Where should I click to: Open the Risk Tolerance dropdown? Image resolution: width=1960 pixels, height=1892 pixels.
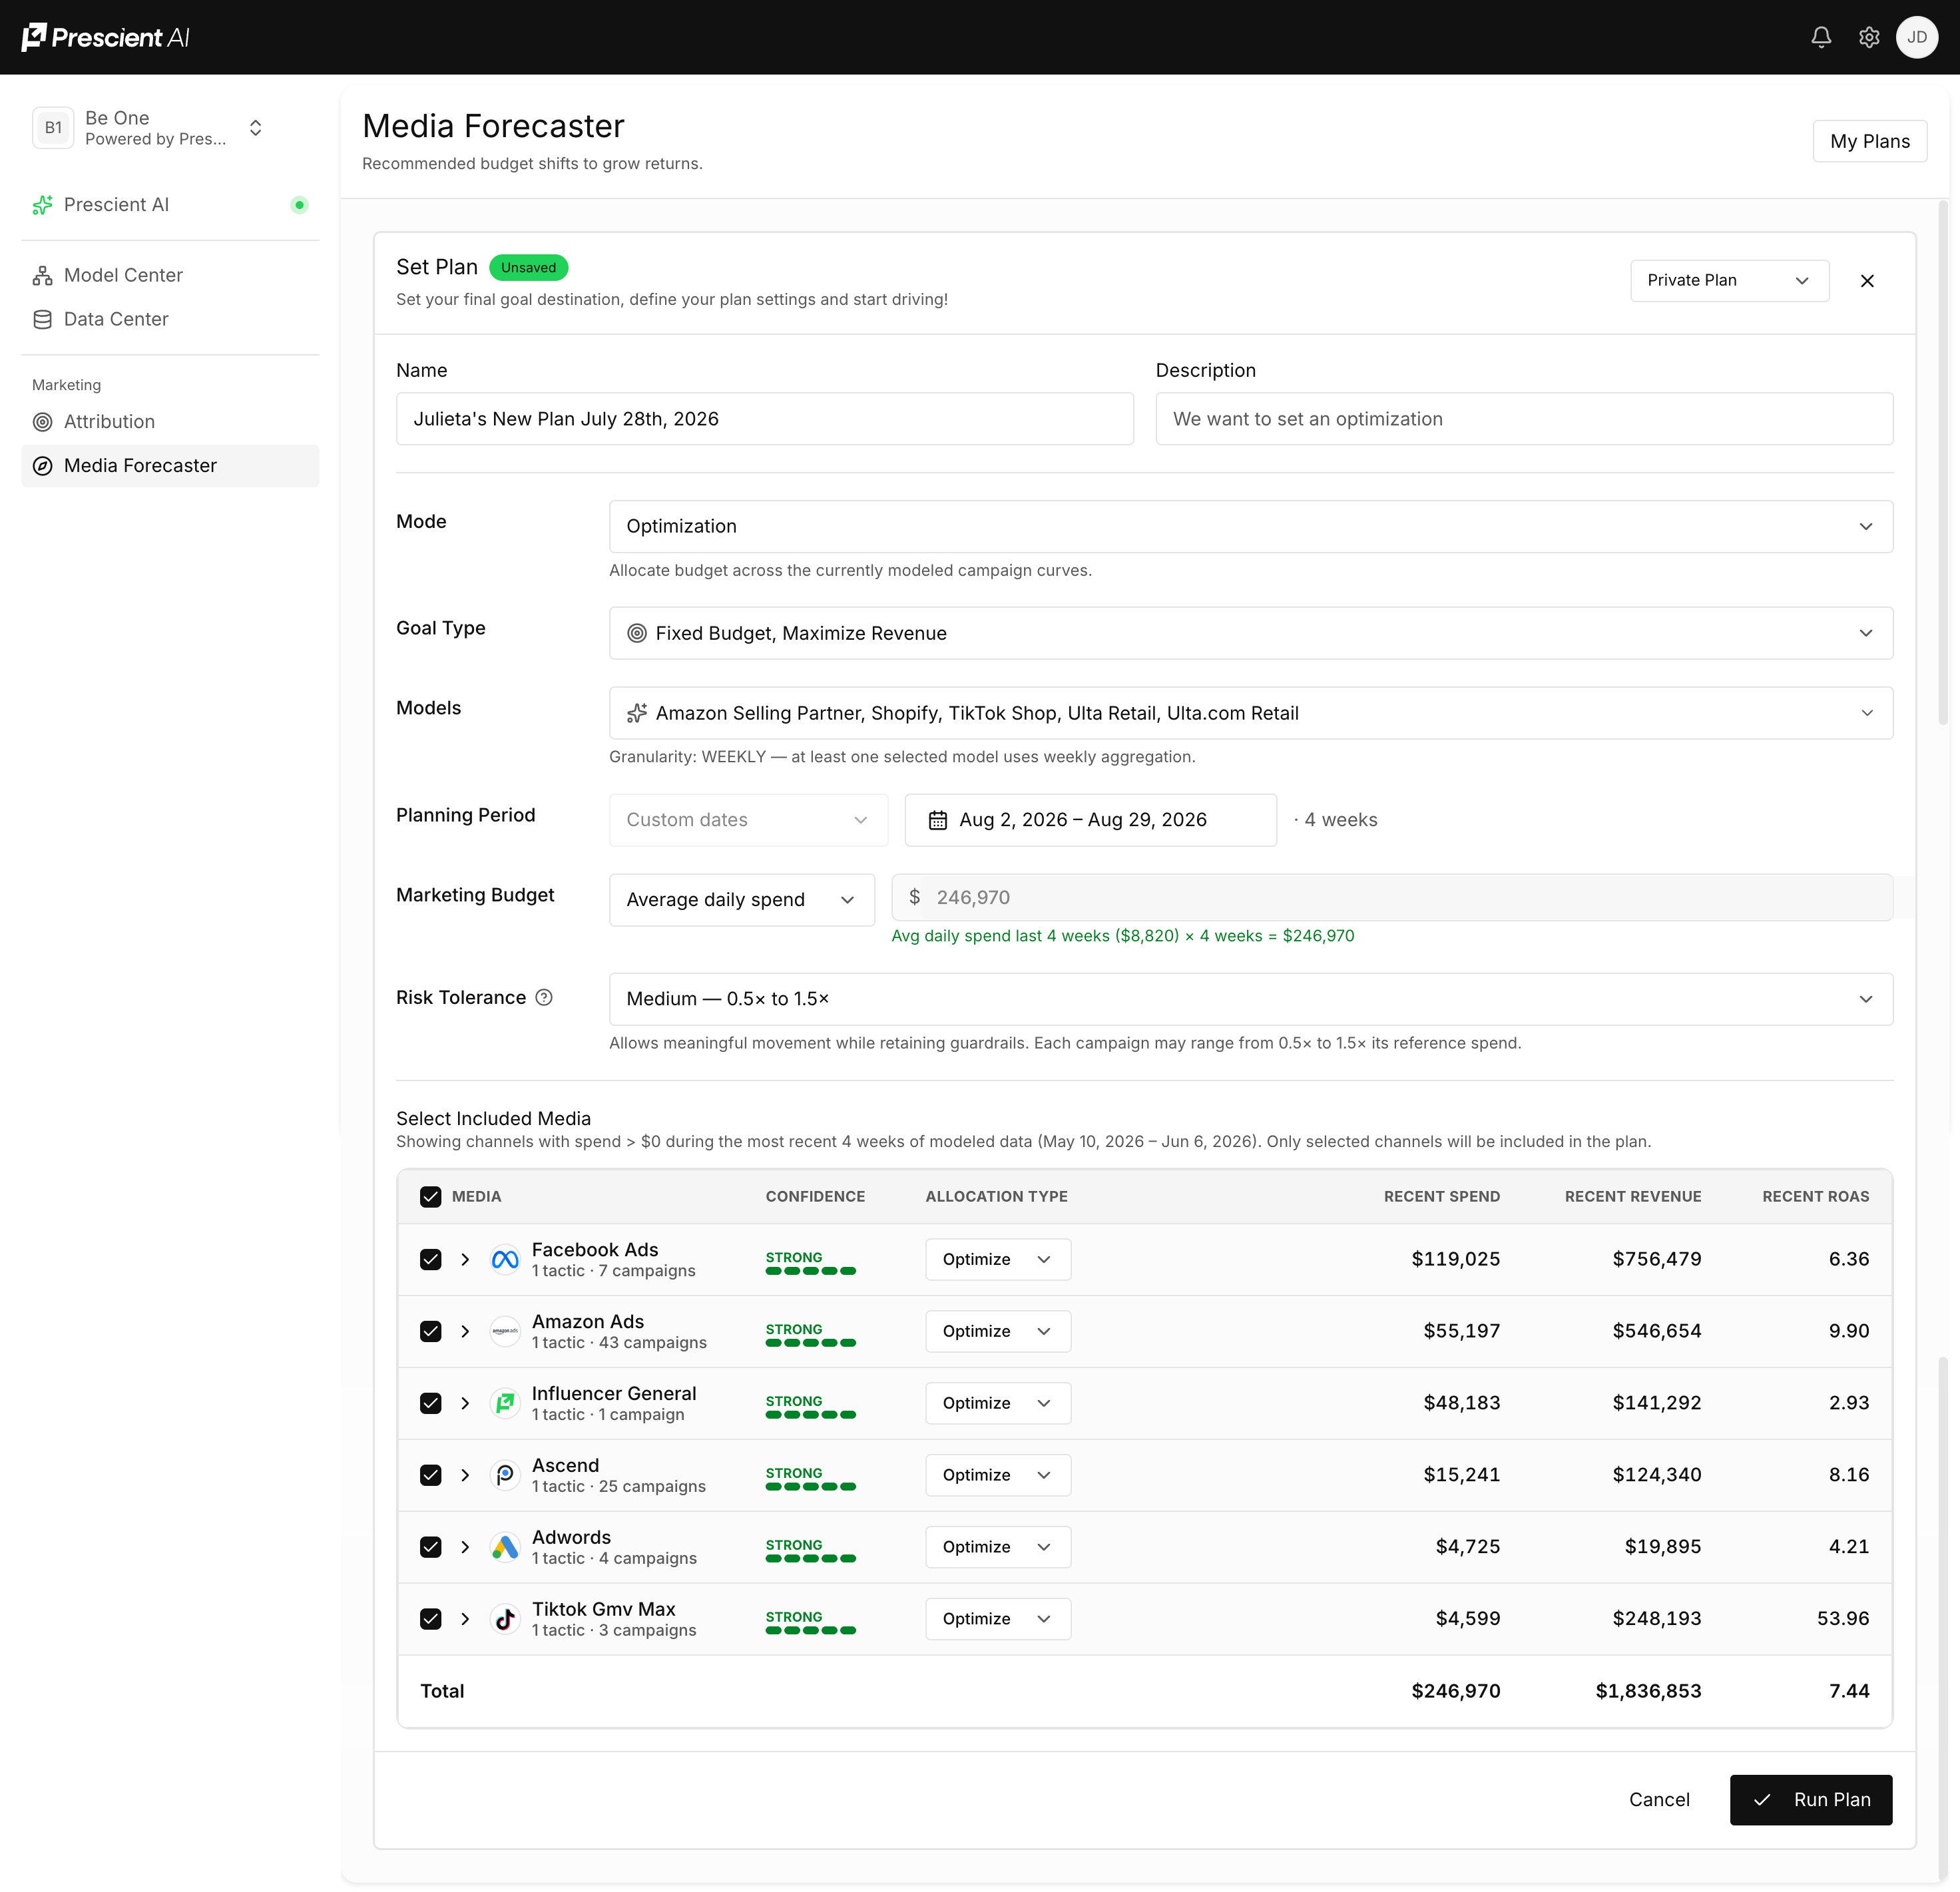(1250, 999)
